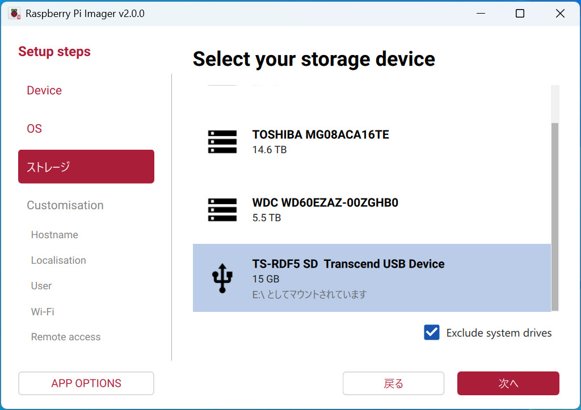Click the Raspberry Pi logo in title bar
581x410 pixels.
tap(14, 14)
